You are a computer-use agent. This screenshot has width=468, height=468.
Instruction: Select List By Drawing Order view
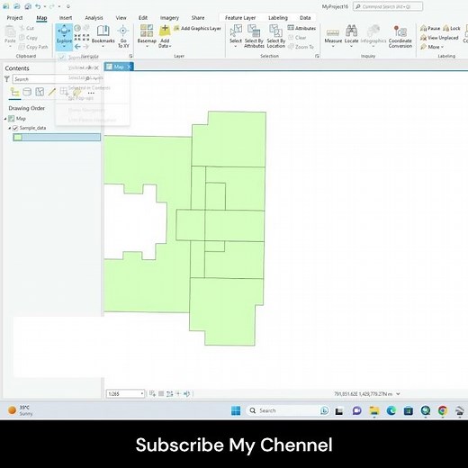[x=14, y=92]
